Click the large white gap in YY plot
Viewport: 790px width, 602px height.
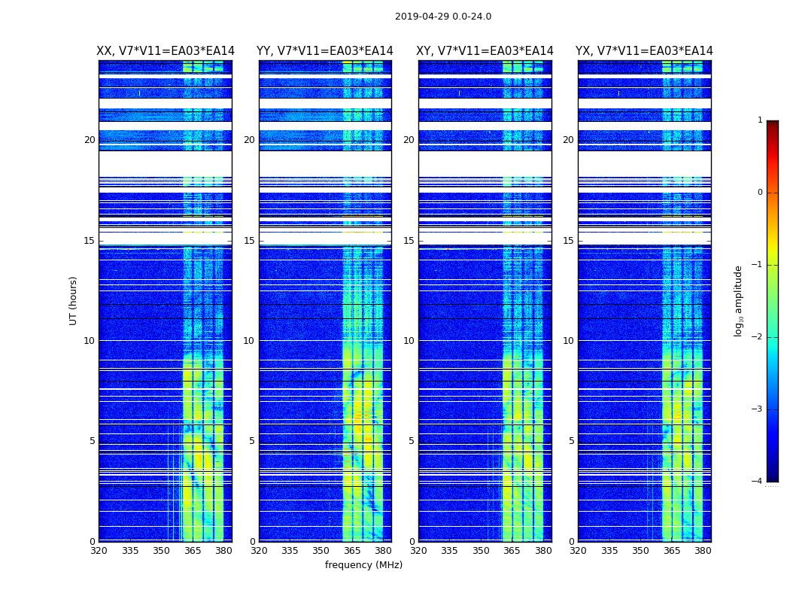click(326, 164)
